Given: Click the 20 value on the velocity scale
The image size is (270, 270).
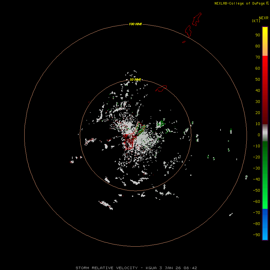Looking at the screenshot, I should [x=258, y=113].
